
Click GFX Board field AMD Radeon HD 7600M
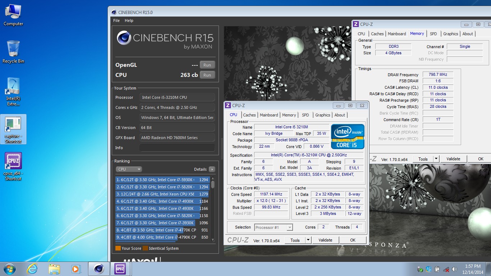click(177, 138)
